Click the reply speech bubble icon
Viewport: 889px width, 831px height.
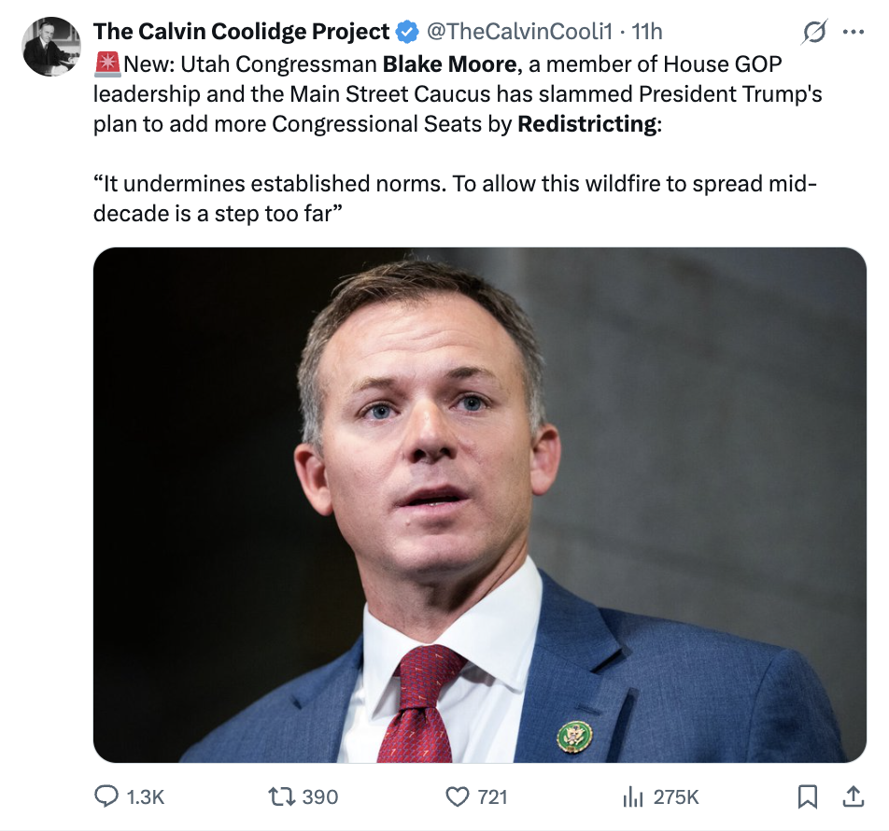(106, 796)
